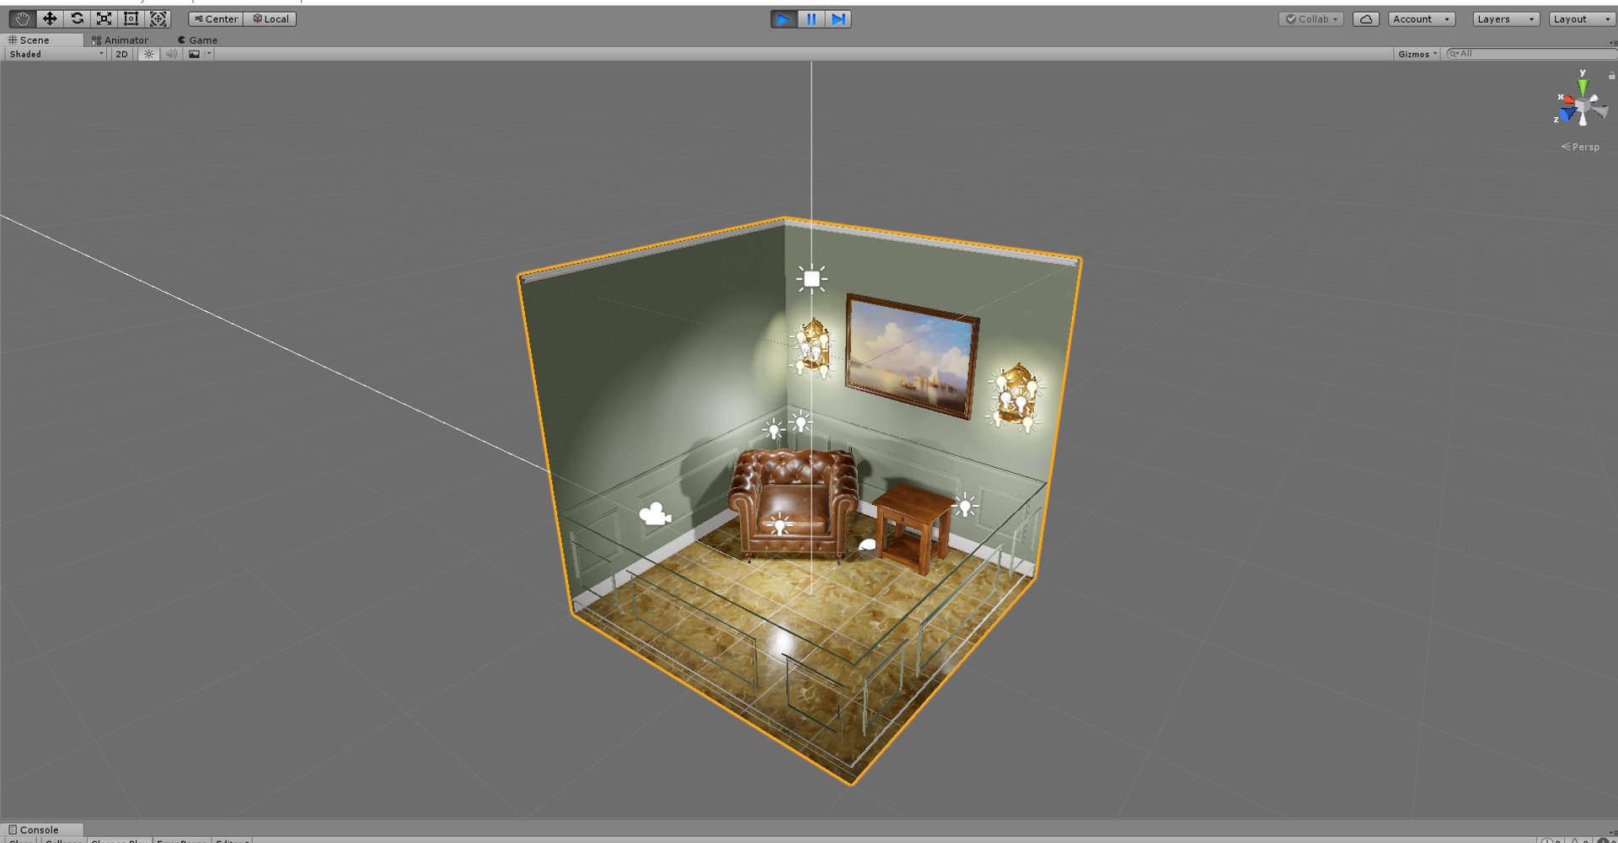
Task: Open the Layers dropdown
Action: coord(1506,19)
